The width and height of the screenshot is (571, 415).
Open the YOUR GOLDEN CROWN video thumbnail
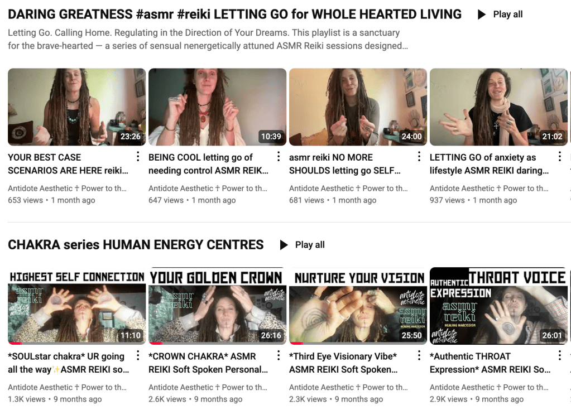tap(217, 306)
